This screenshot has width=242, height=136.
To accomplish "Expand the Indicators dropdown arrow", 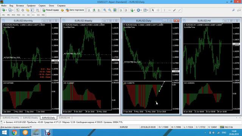I will pyautogui.click(x=135, y=10).
